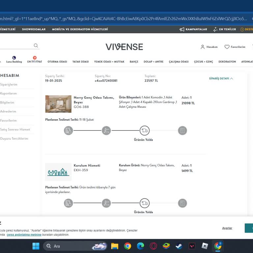Click order number c4ce07240081

click(x=106, y=80)
